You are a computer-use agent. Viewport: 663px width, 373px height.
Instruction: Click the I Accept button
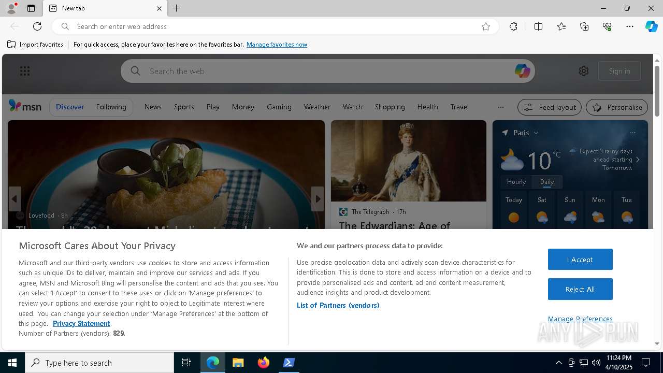(580, 260)
